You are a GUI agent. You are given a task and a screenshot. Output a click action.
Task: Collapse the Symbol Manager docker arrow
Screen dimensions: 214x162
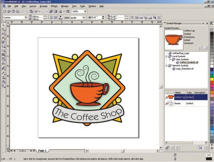coord(203,23)
